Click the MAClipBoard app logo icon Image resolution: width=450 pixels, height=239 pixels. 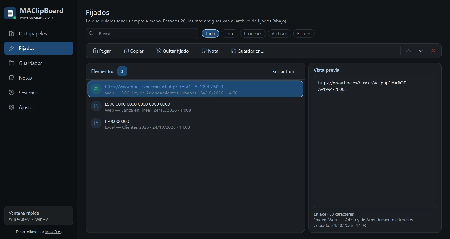[x=10, y=13]
